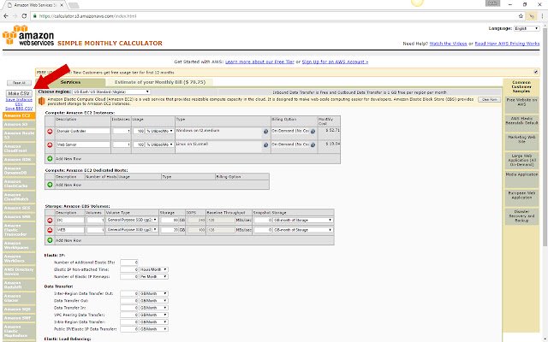Open snapshot storage unit dropdown for DC volume

coord(302,221)
